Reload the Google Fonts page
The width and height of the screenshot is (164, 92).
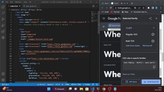(x=111, y=8)
